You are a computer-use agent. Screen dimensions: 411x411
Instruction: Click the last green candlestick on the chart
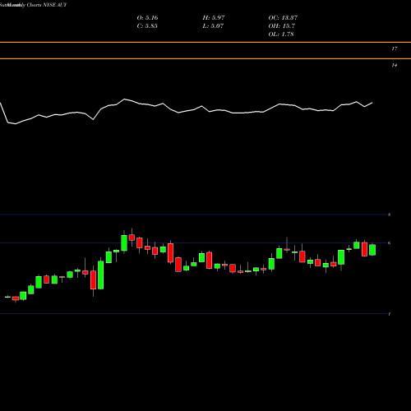[x=372, y=250]
